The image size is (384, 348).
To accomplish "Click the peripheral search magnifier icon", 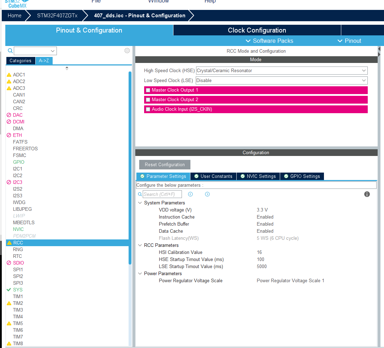I will coord(10,51).
